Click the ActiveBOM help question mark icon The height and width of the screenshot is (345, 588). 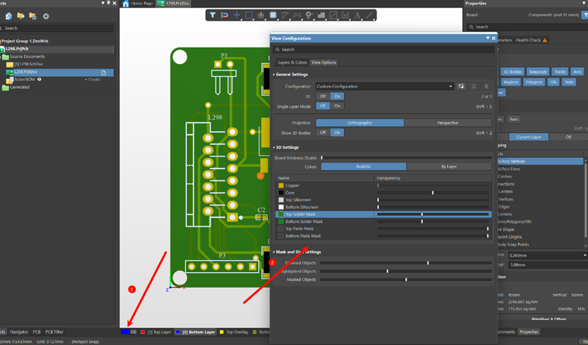tap(39, 79)
